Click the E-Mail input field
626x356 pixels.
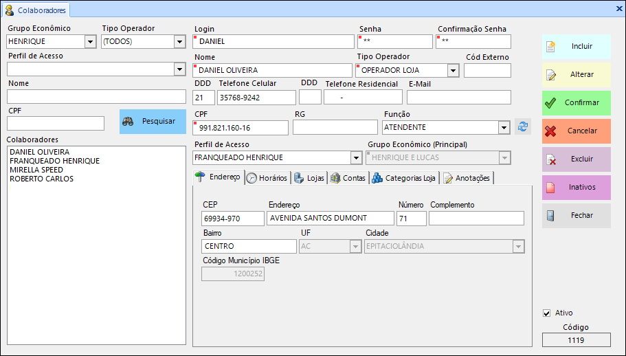(458, 98)
